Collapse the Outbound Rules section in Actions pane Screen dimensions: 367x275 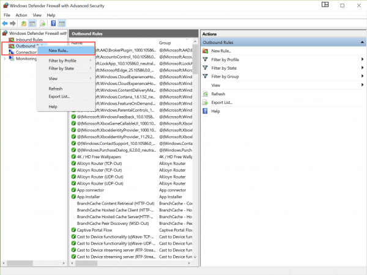[362, 42]
